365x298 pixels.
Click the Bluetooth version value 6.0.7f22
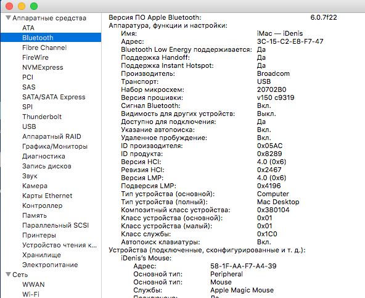tap(324, 17)
